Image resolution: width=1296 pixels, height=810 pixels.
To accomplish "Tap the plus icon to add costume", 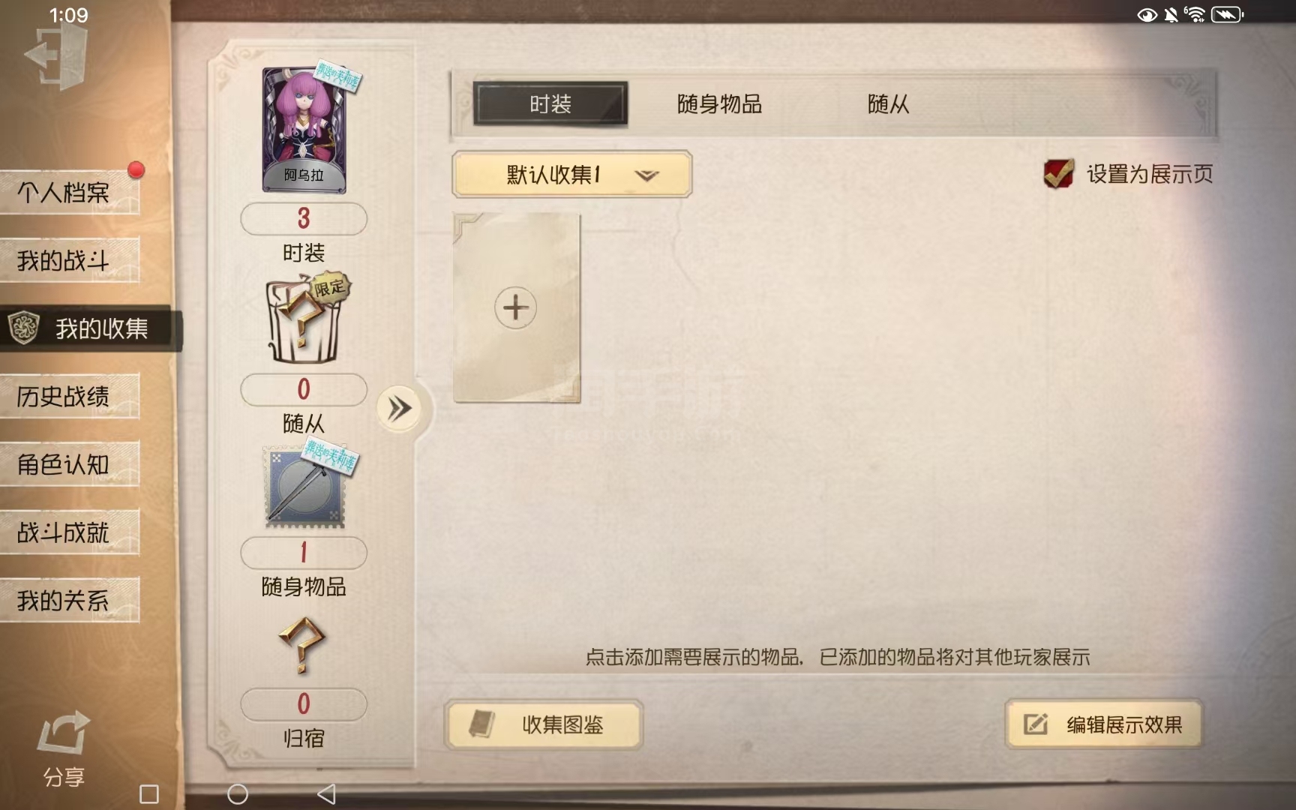I will pyautogui.click(x=516, y=307).
